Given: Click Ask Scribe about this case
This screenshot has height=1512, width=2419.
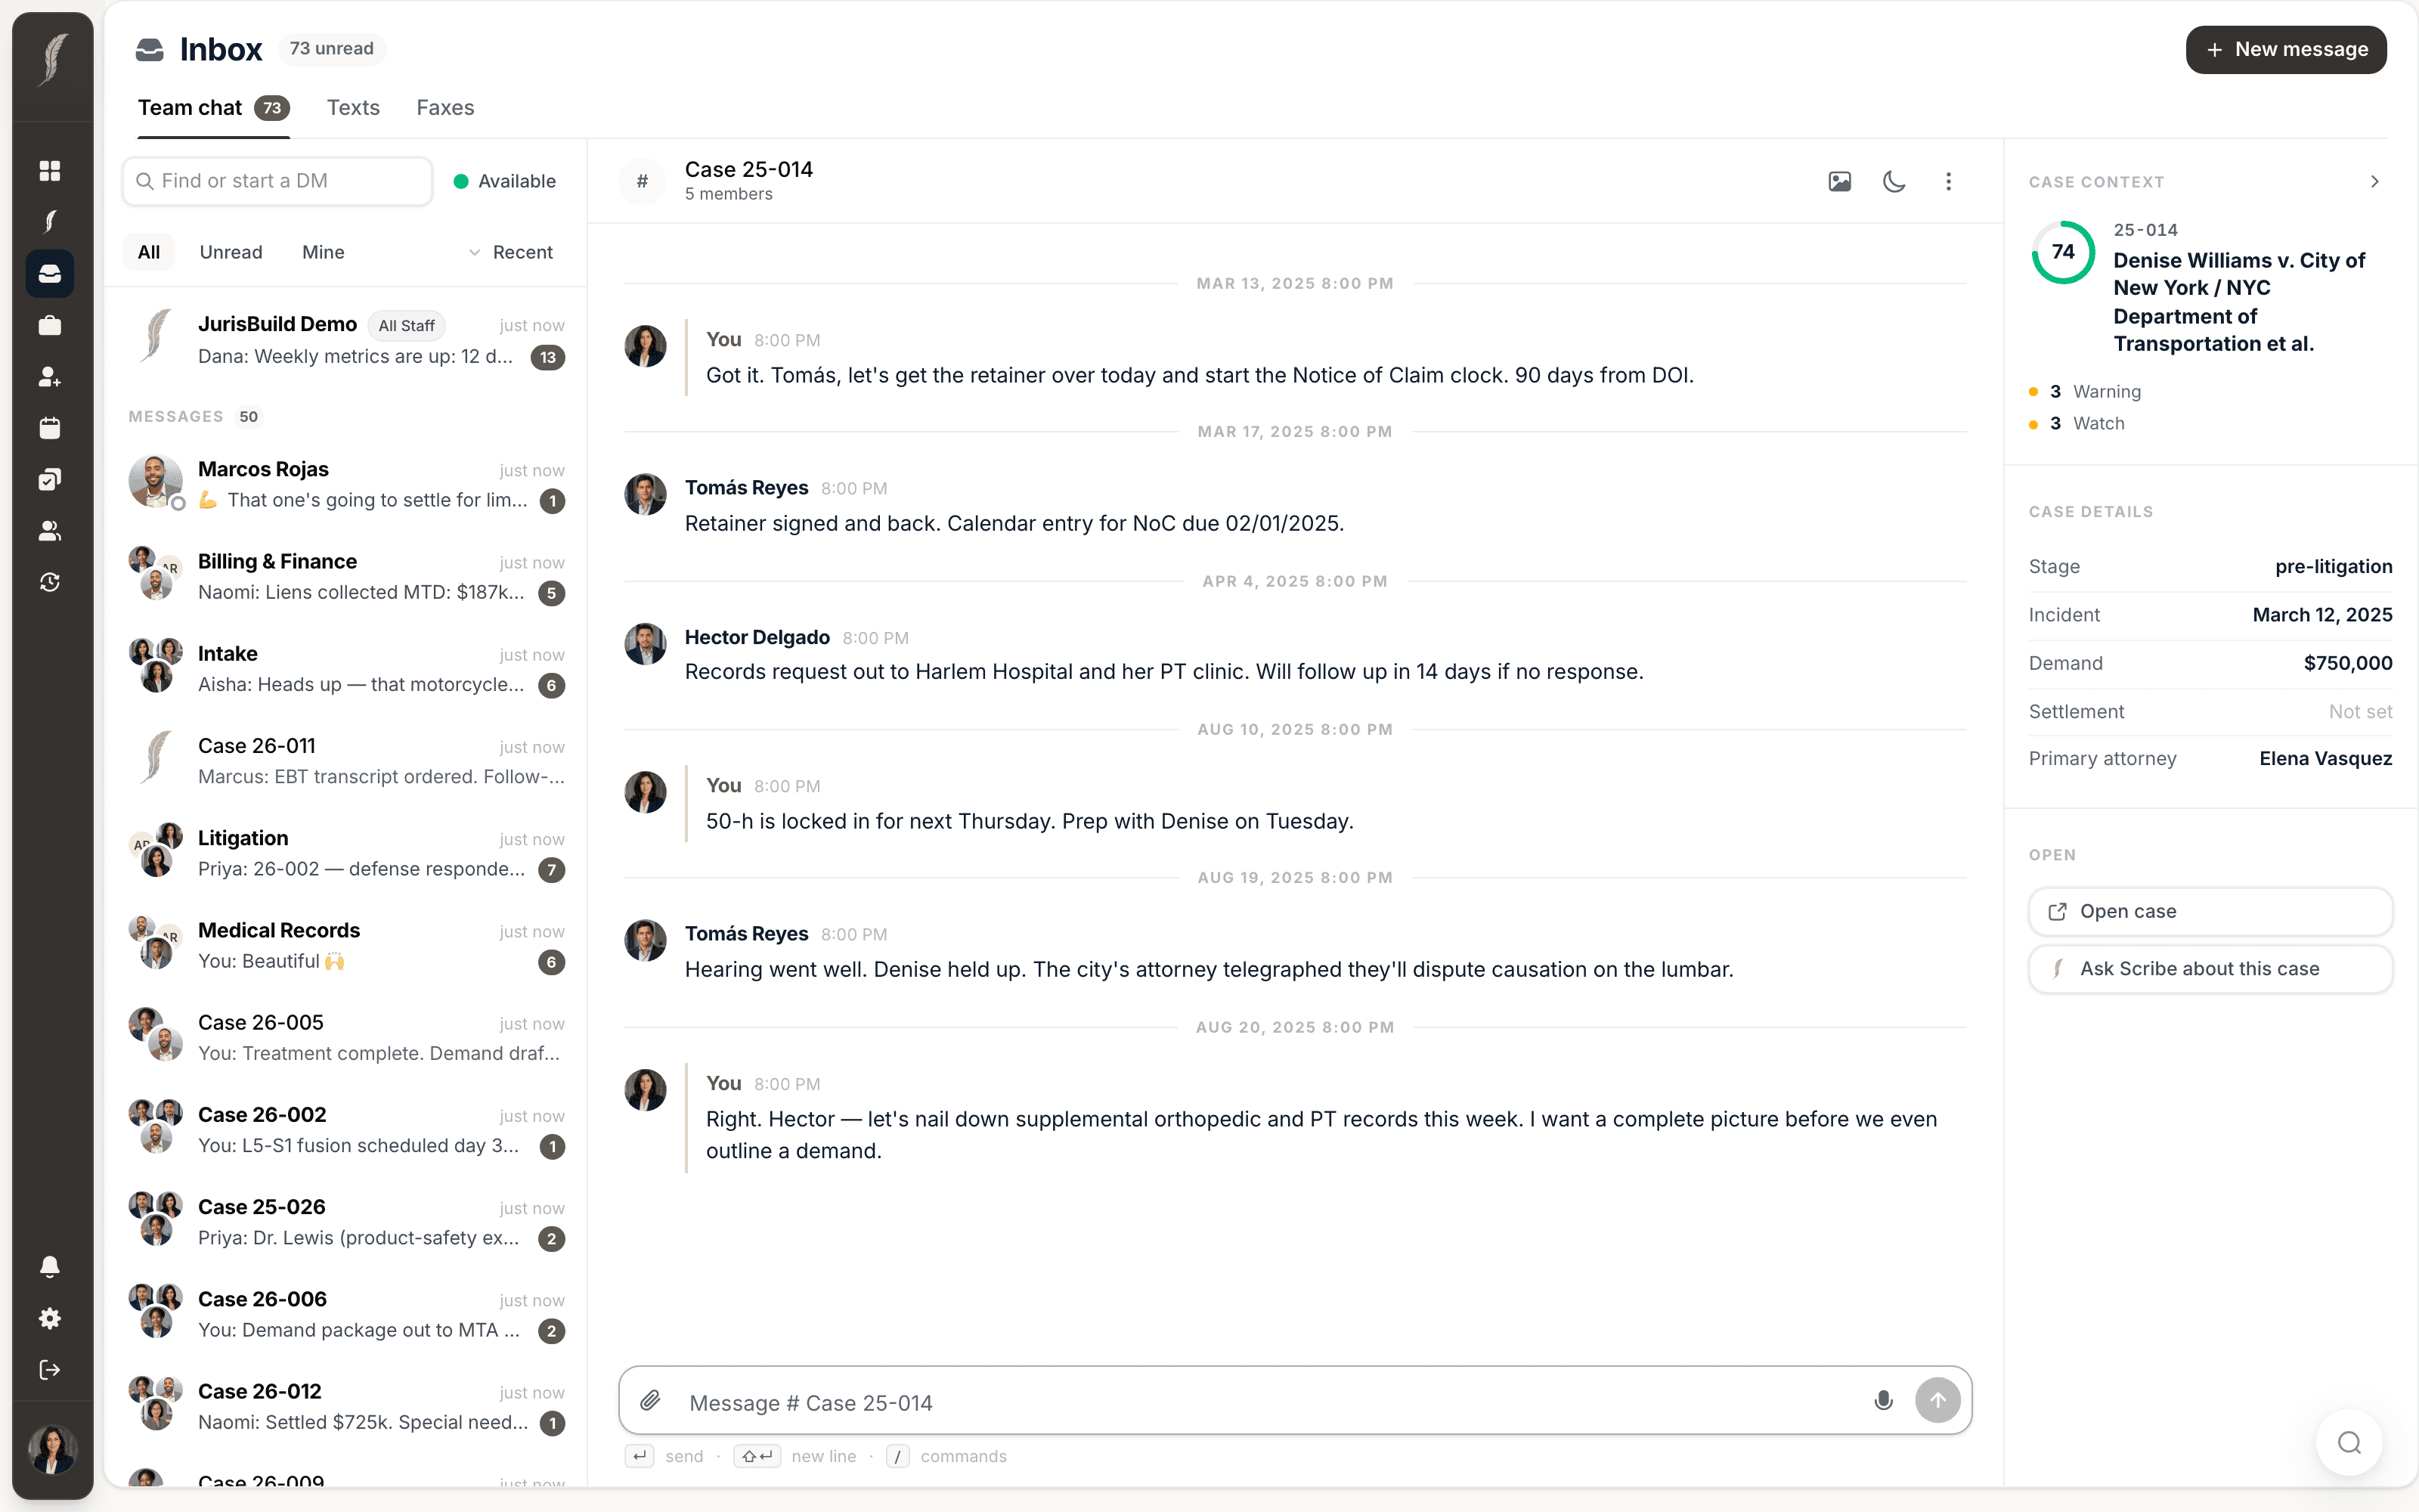Looking at the screenshot, I should tap(2210, 969).
